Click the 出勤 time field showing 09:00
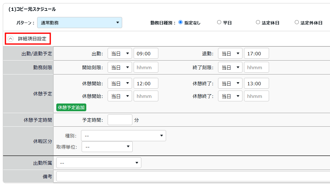330x186 pixels. pos(146,53)
